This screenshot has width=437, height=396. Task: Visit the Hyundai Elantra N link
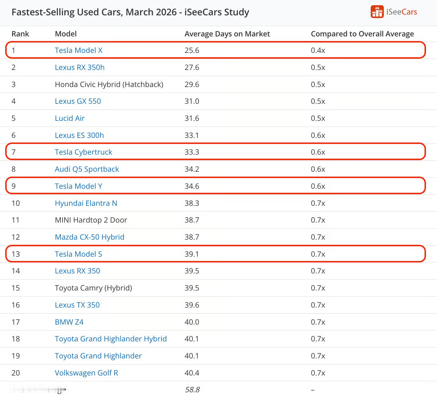[x=86, y=203]
